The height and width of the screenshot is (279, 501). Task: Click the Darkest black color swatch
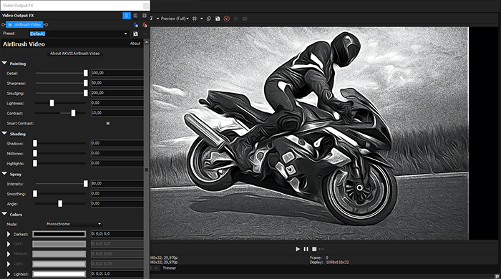pyautogui.click(x=59, y=234)
